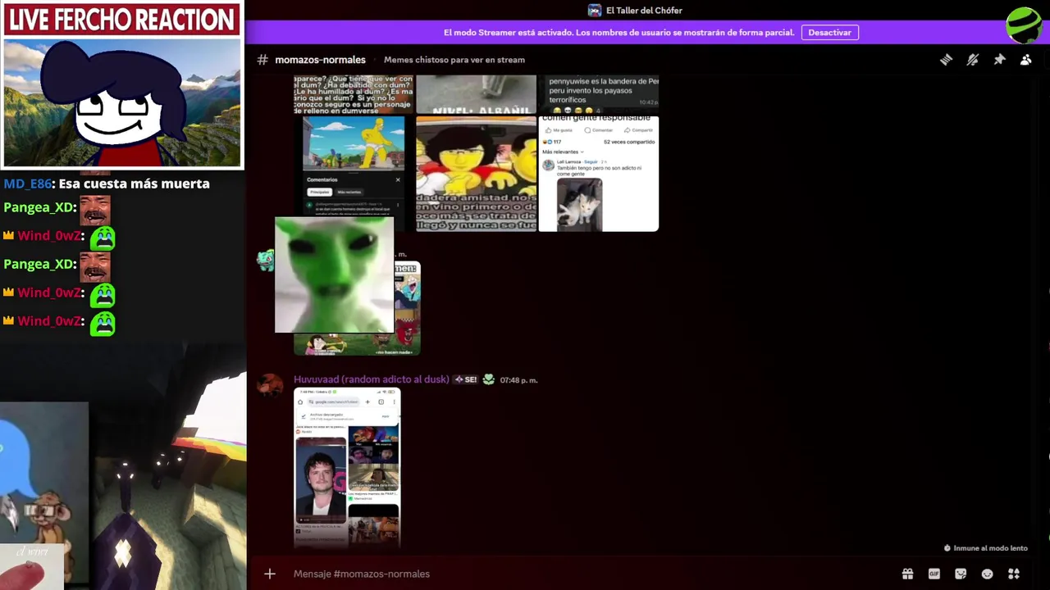Click the Desactivar button in the Streamer mode banner

(829, 33)
